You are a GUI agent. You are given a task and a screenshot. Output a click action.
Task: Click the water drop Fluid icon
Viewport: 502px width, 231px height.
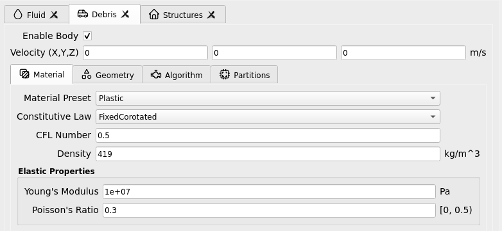point(18,15)
